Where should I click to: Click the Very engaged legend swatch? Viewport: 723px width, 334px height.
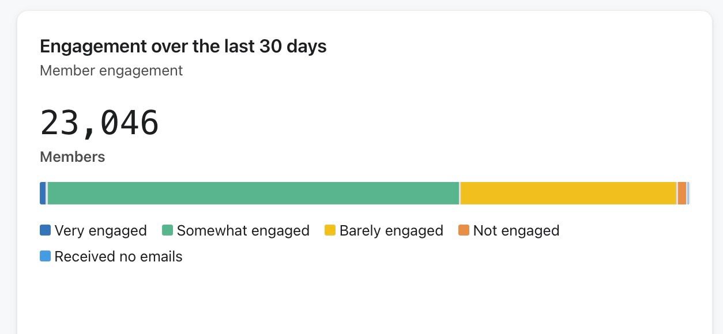tap(44, 230)
